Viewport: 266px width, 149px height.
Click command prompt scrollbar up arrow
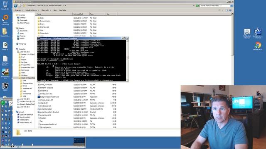coord(128,41)
